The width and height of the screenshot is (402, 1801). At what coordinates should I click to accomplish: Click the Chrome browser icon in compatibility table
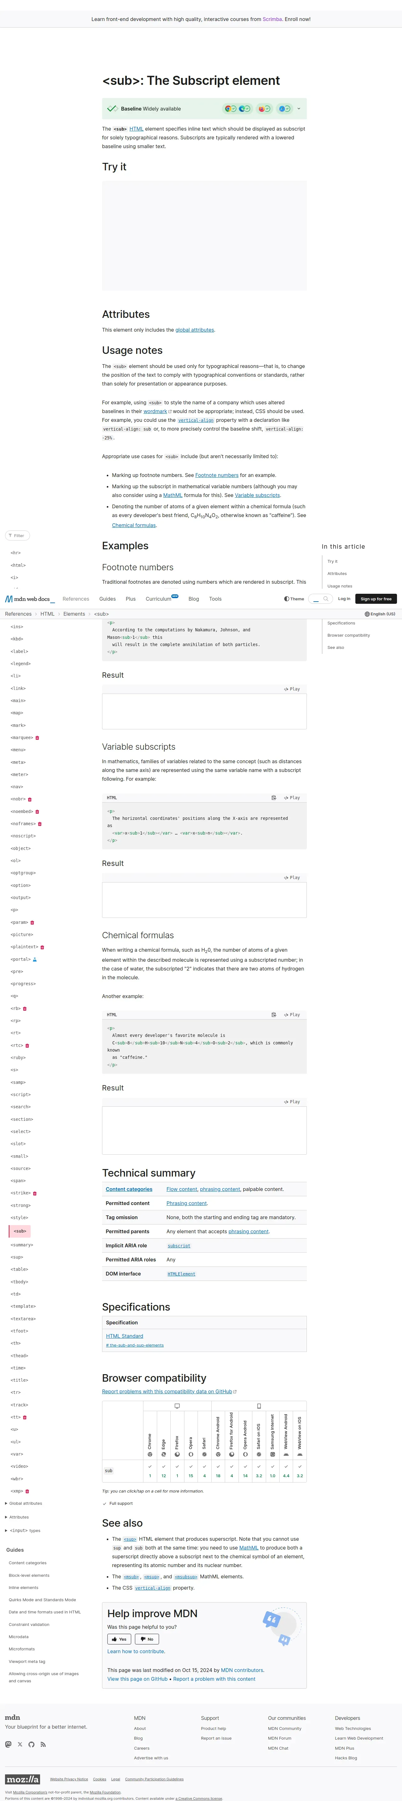coord(150,1454)
